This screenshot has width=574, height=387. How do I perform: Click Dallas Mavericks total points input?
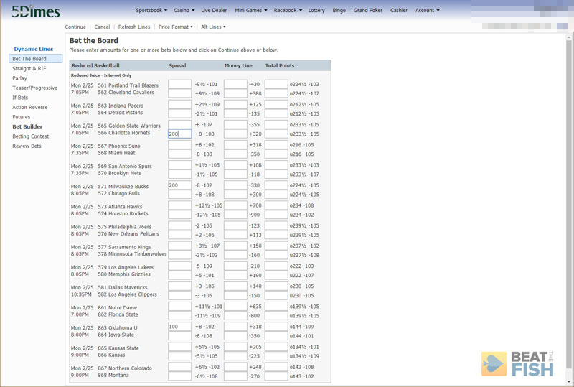(276, 286)
